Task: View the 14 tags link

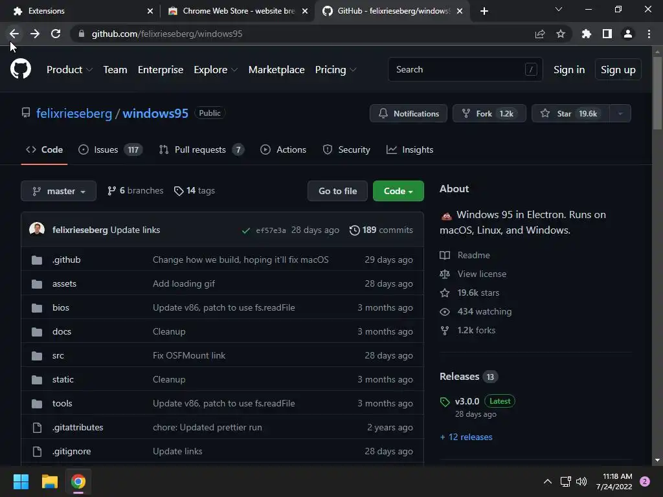Action: tap(194, 191)
